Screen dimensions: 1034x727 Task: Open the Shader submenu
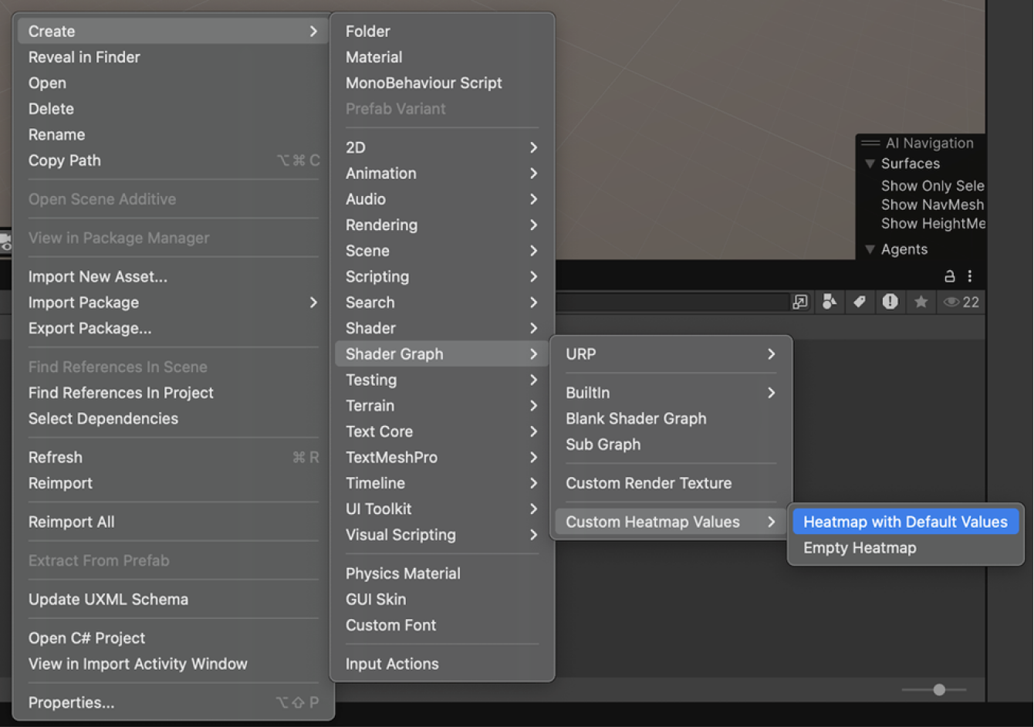pos(441,328)
